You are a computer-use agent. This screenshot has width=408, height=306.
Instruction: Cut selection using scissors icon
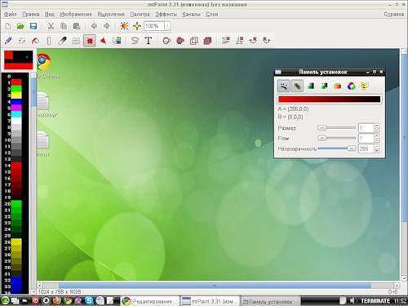[x=51, y=26]
